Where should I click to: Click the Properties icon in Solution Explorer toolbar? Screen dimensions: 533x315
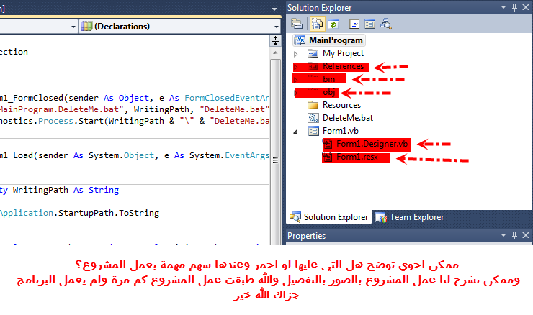[296, 24]
